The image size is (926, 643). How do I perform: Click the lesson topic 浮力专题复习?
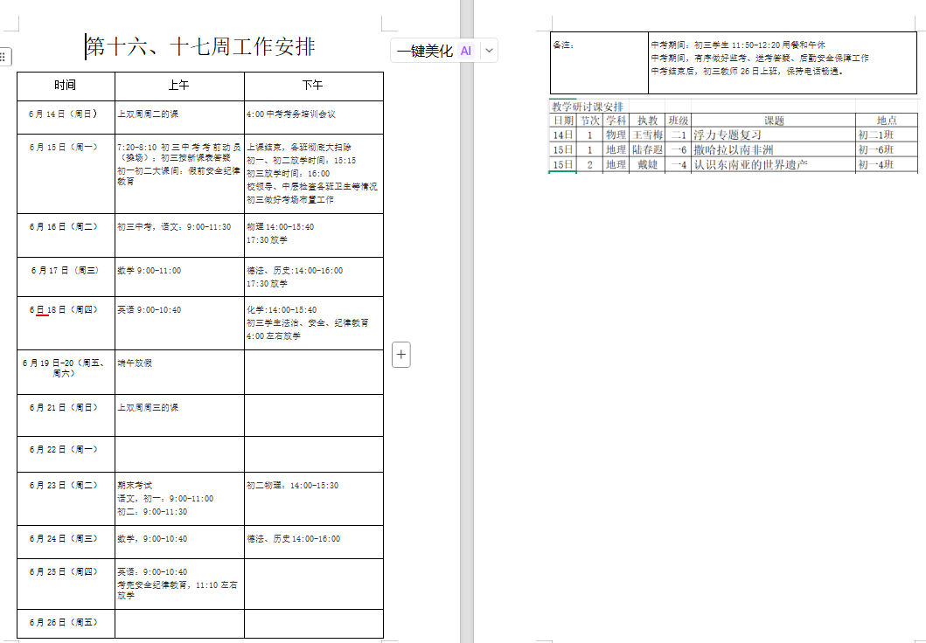coord(728,135)
